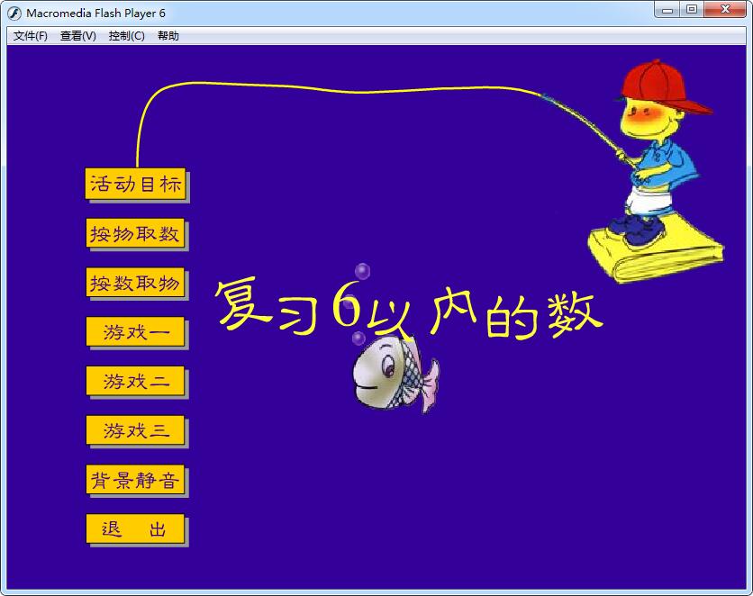Open the 帮助 menu
The width and height of the screenshot is (753, 596).
point(168,36)
